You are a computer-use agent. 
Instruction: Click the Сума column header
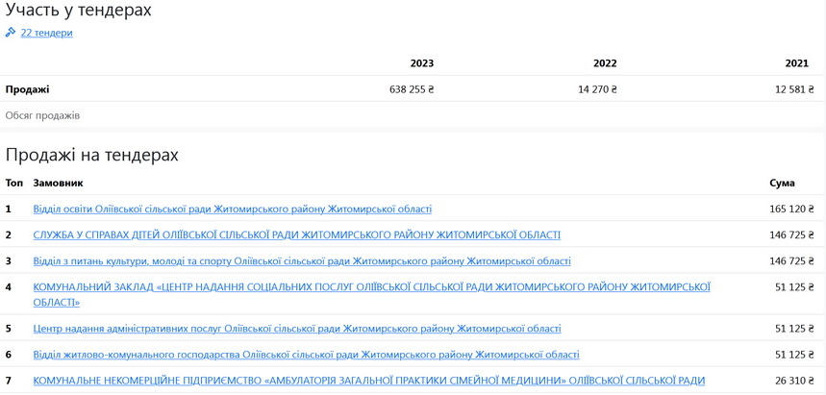click(x=782, y=183)
